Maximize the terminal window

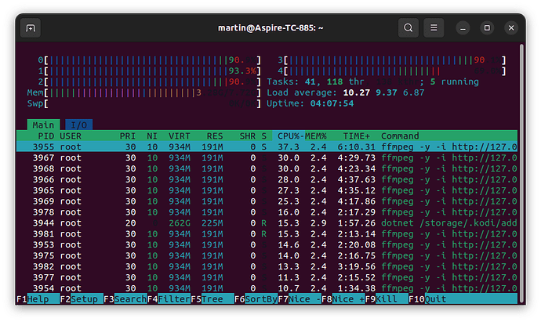point(486,28)
